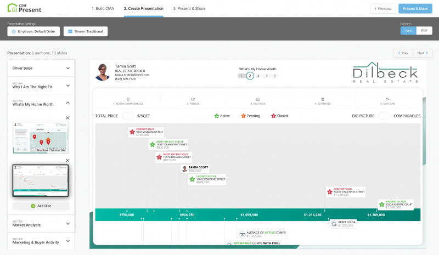
Task: Open 2. Trends tab
Action: [x=193, y=101]
